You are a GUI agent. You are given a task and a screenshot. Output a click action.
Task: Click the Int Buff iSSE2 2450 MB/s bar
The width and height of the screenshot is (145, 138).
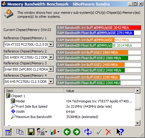tap(99, 65)
